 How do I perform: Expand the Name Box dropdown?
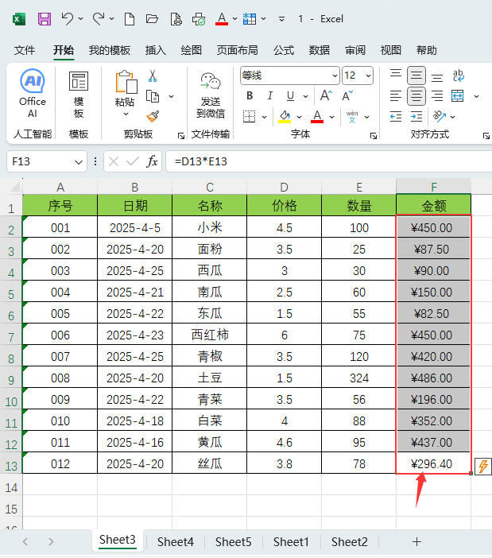click(79, 162)
